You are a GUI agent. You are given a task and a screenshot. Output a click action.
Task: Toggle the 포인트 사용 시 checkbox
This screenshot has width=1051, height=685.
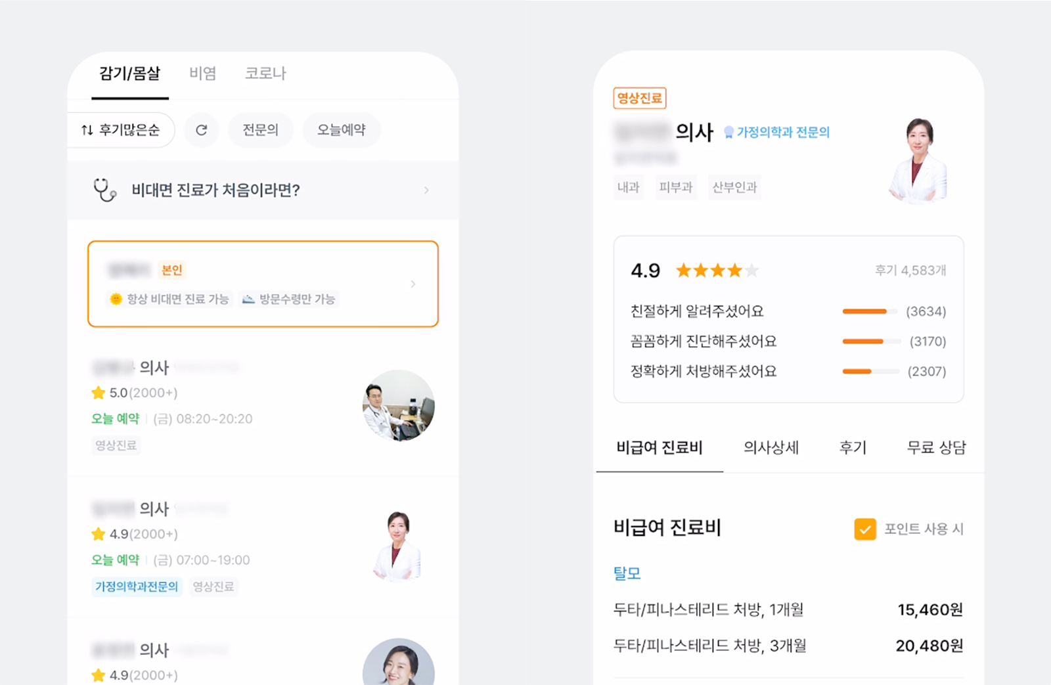865,529
